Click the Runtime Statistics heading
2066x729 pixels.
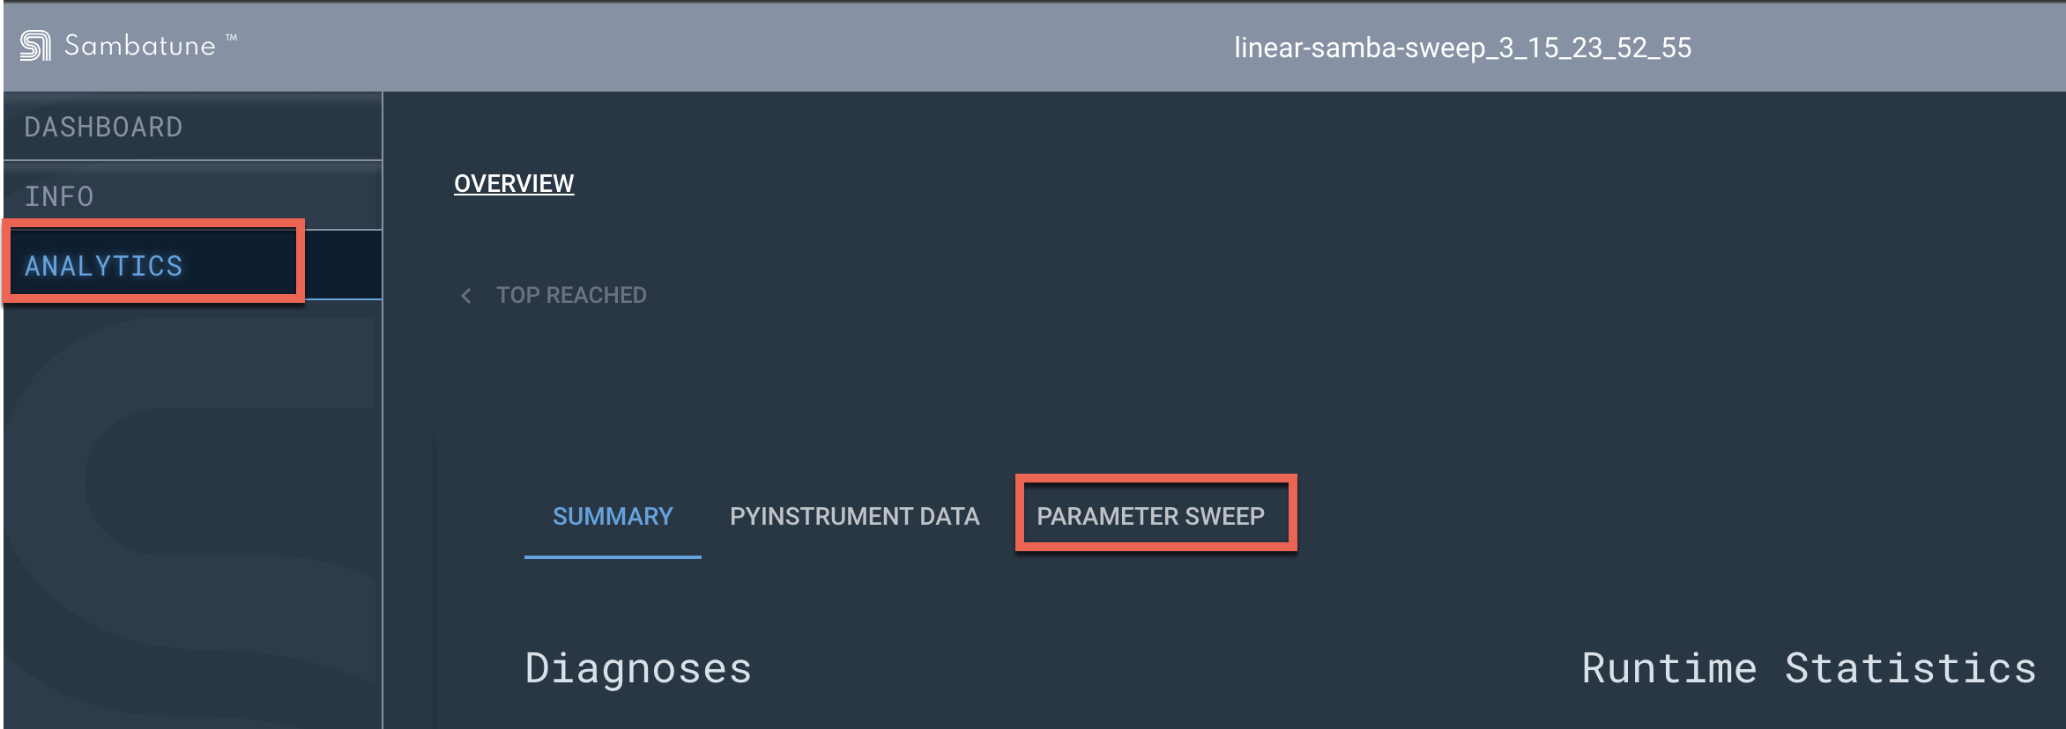click(x=1810, y=666)
